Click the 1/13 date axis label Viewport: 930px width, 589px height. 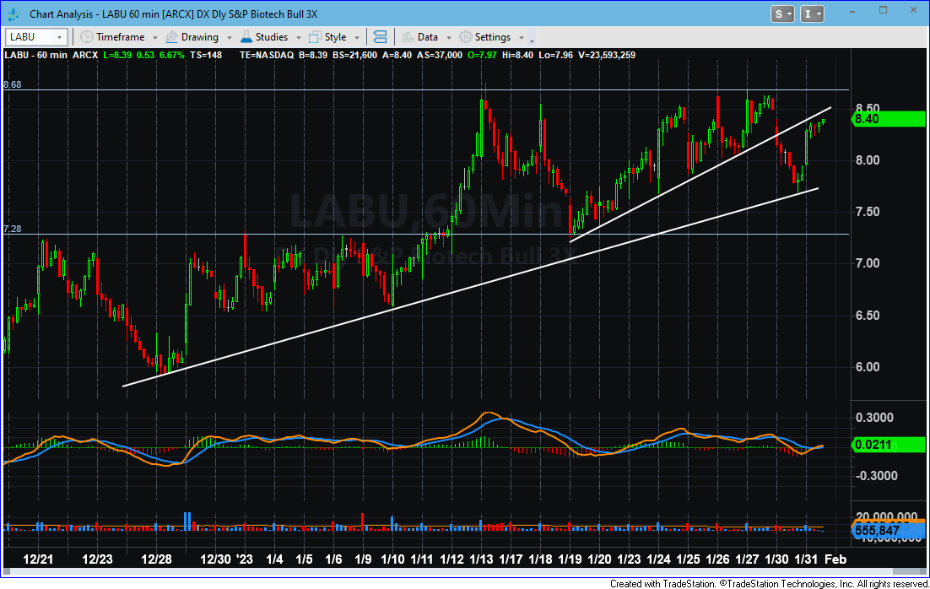tap(481, 559)
